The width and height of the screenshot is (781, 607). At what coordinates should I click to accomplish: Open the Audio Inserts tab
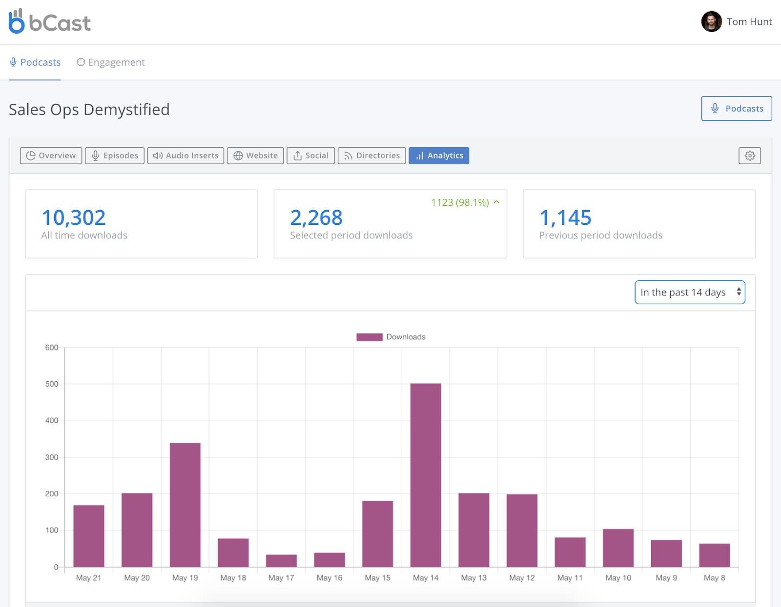click(185, 156)
